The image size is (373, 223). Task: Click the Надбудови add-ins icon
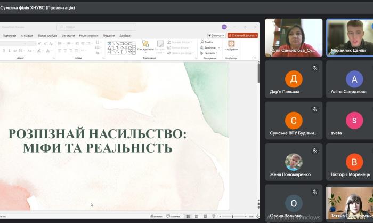pyautogui.click(x=231, y=45)
